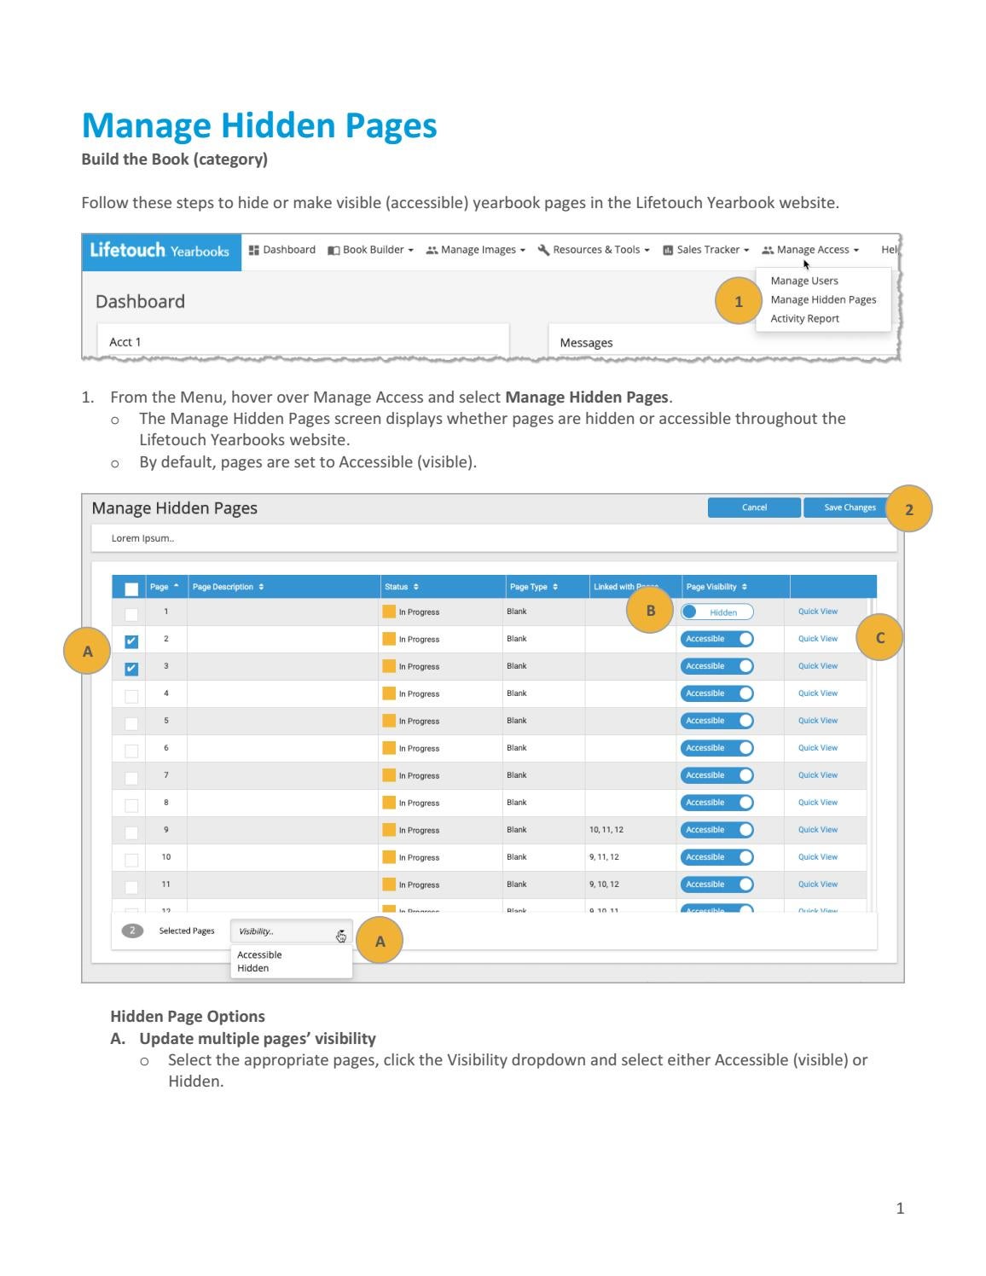
Task: Open Quick View for page 2
Action: pyautogui.click(x=816, y=638)
